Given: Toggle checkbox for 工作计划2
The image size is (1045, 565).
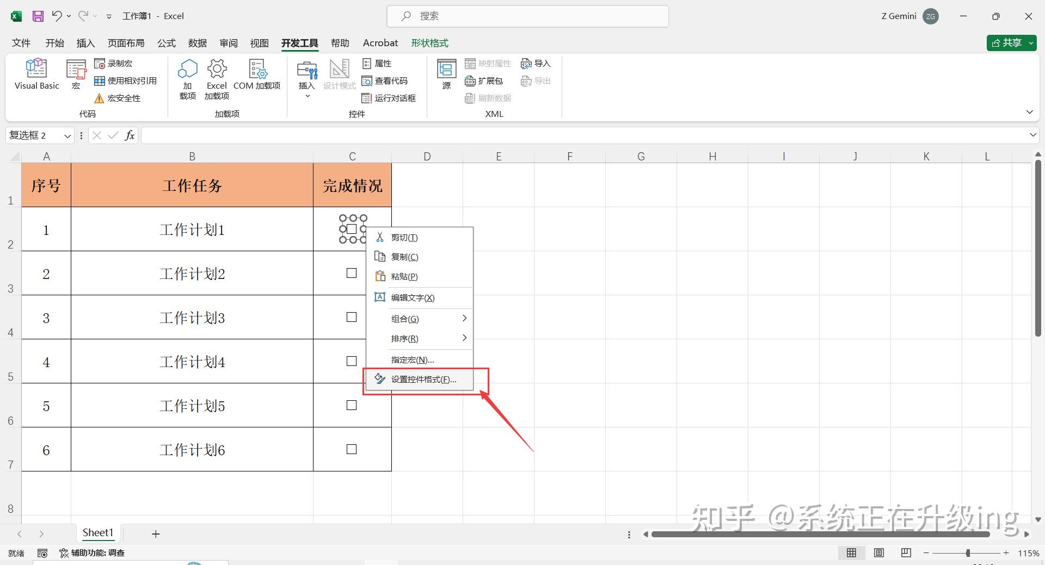Looking at the screenshot, I should click(x=352, y=273).
